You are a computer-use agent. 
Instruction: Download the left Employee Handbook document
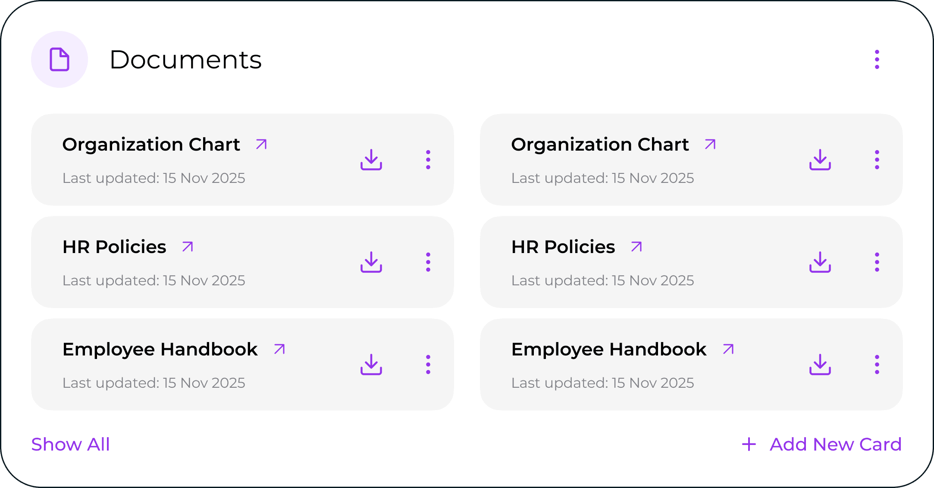[x=371, y=364]
